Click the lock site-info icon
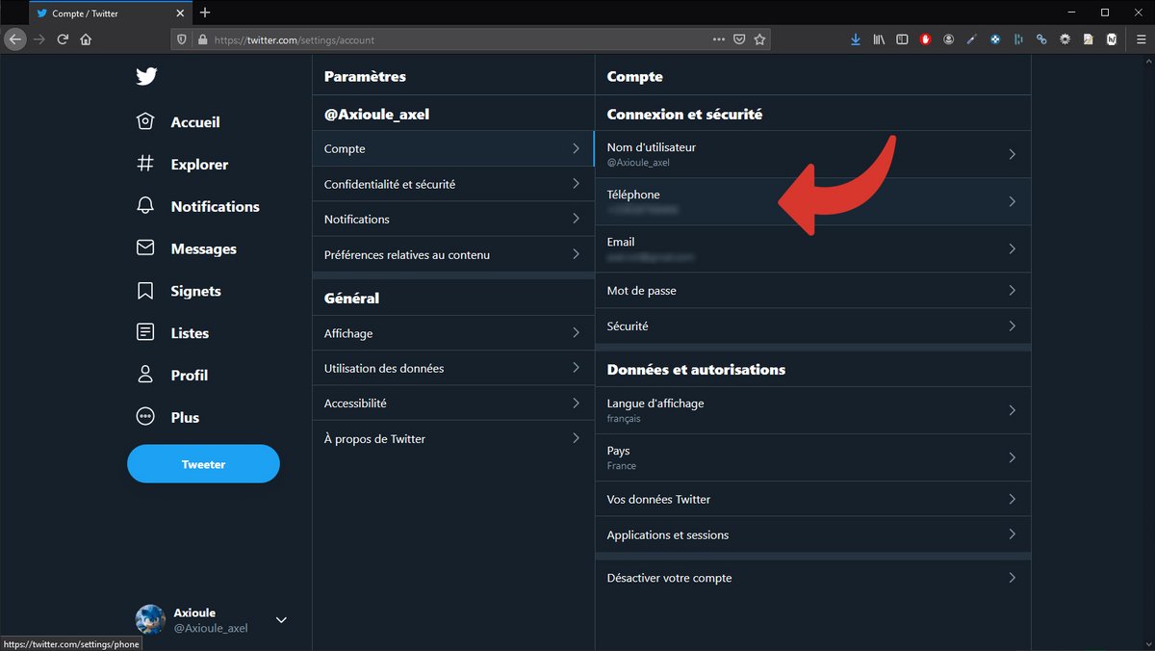The width and height of the screenshot is (1155, 651). point(202,39)
